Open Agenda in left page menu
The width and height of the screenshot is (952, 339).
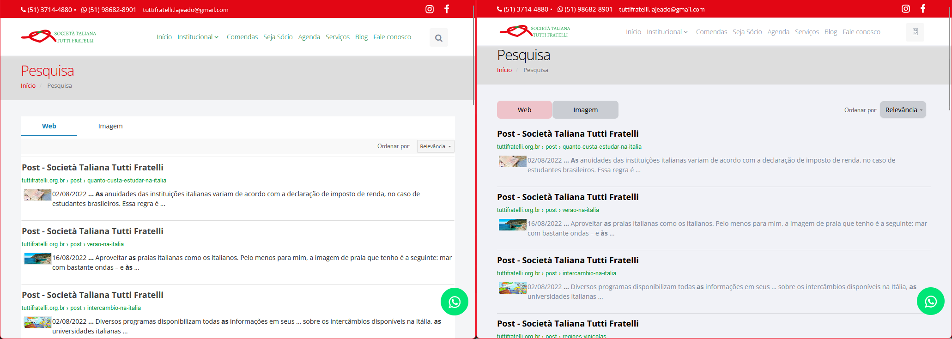point(309,37)
